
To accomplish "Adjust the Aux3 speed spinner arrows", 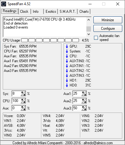I will [84, 108].
